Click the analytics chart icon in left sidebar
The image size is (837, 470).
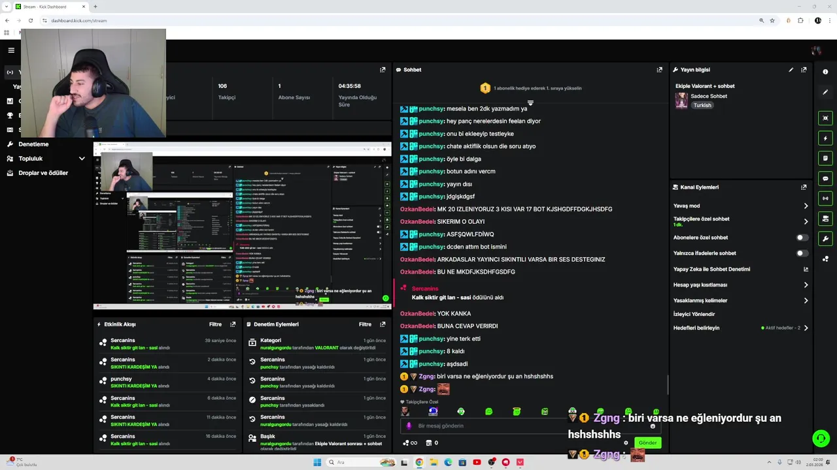click(x=10, y=101)
